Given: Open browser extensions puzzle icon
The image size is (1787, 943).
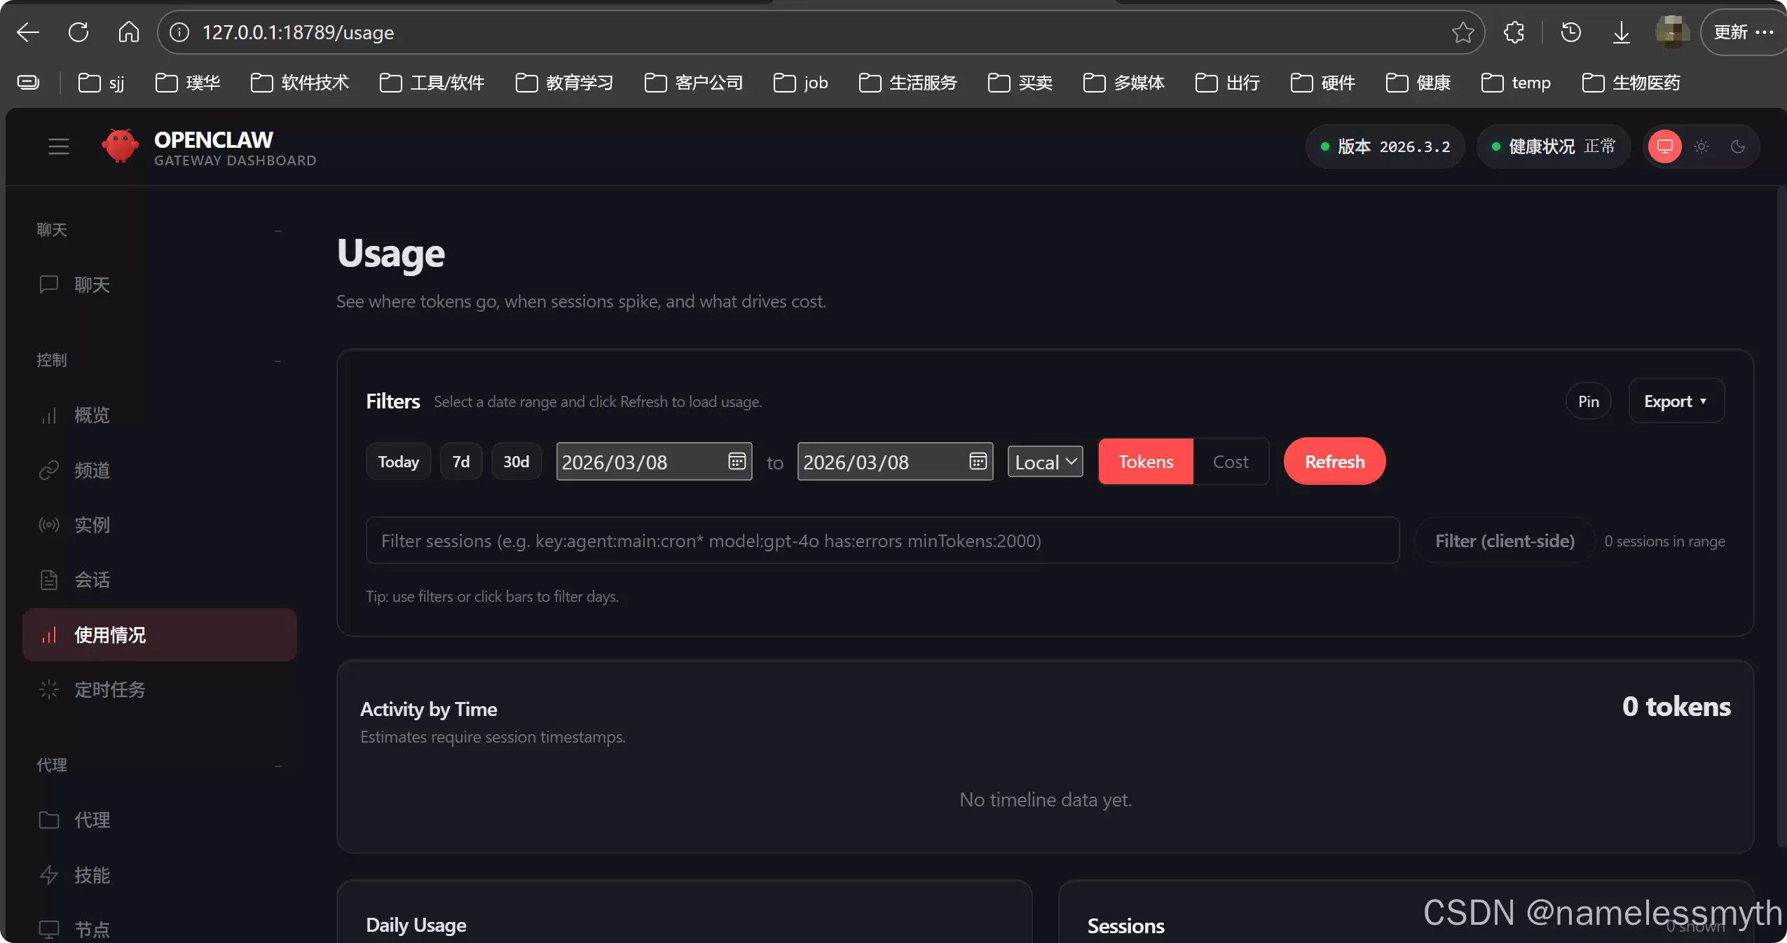Looking at the screenshot, I should [x=1514, y=32].
